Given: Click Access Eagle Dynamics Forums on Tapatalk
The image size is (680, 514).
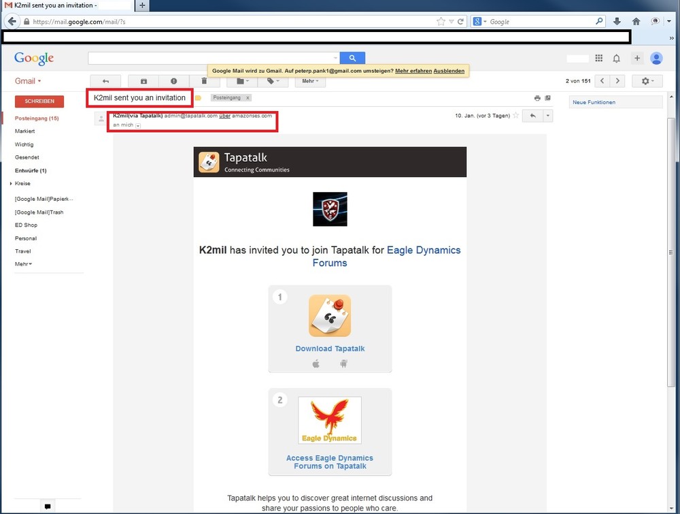Looking at the screenshot, I should 330,462.
